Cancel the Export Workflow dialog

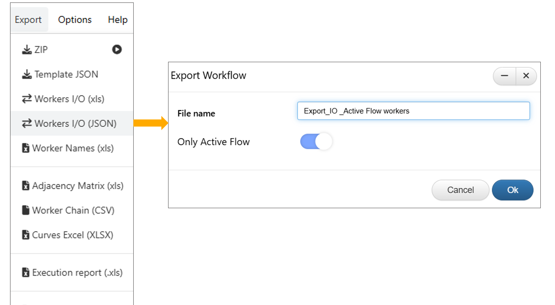tap(460, 190)
